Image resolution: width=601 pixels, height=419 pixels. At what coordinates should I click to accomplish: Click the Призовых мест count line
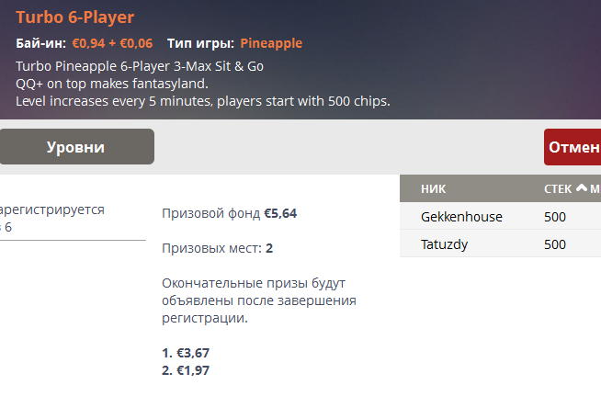tap(217, 248)
